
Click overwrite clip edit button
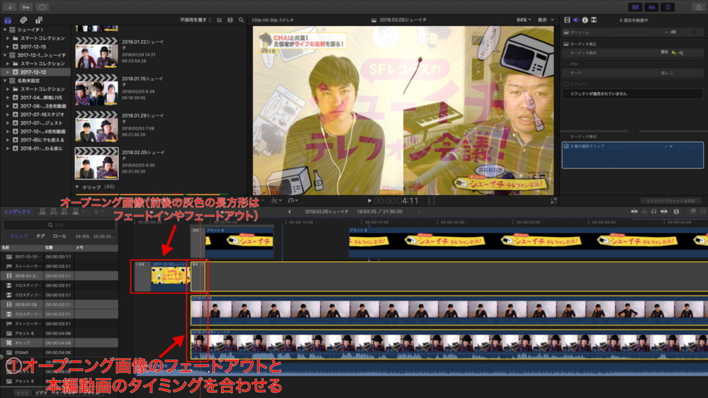tap(75, 211)
